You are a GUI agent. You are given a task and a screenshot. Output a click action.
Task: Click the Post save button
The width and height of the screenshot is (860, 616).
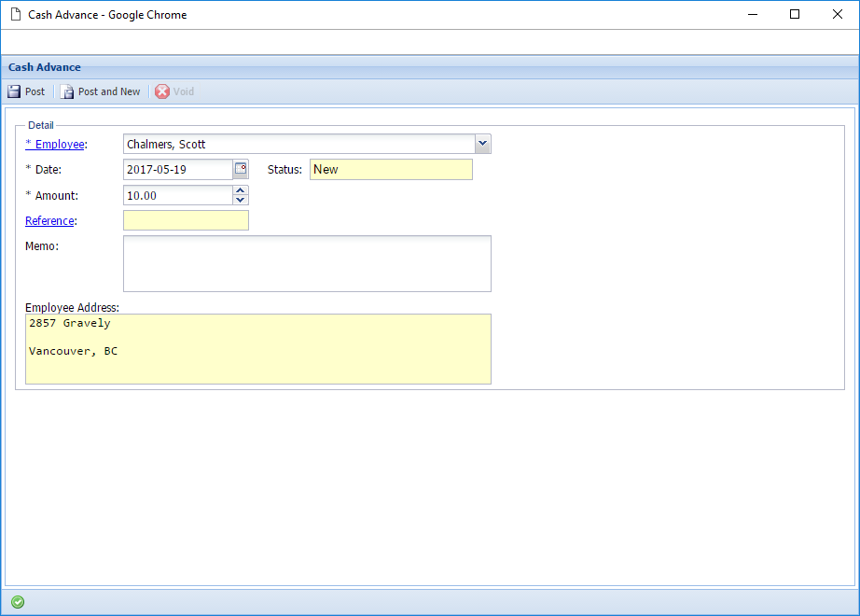tap(26, 91)
